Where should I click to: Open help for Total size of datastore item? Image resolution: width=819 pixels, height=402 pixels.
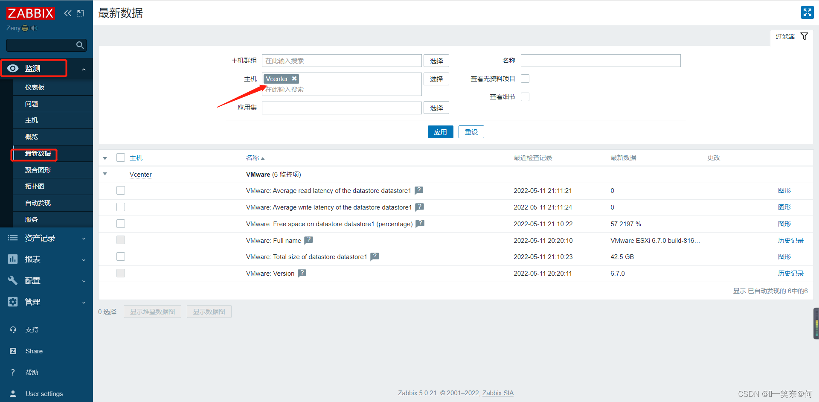(375, 256)
